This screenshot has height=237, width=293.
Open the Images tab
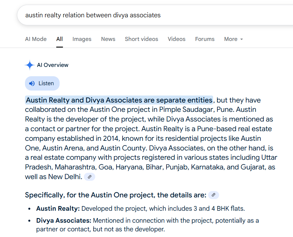[82, 39]
